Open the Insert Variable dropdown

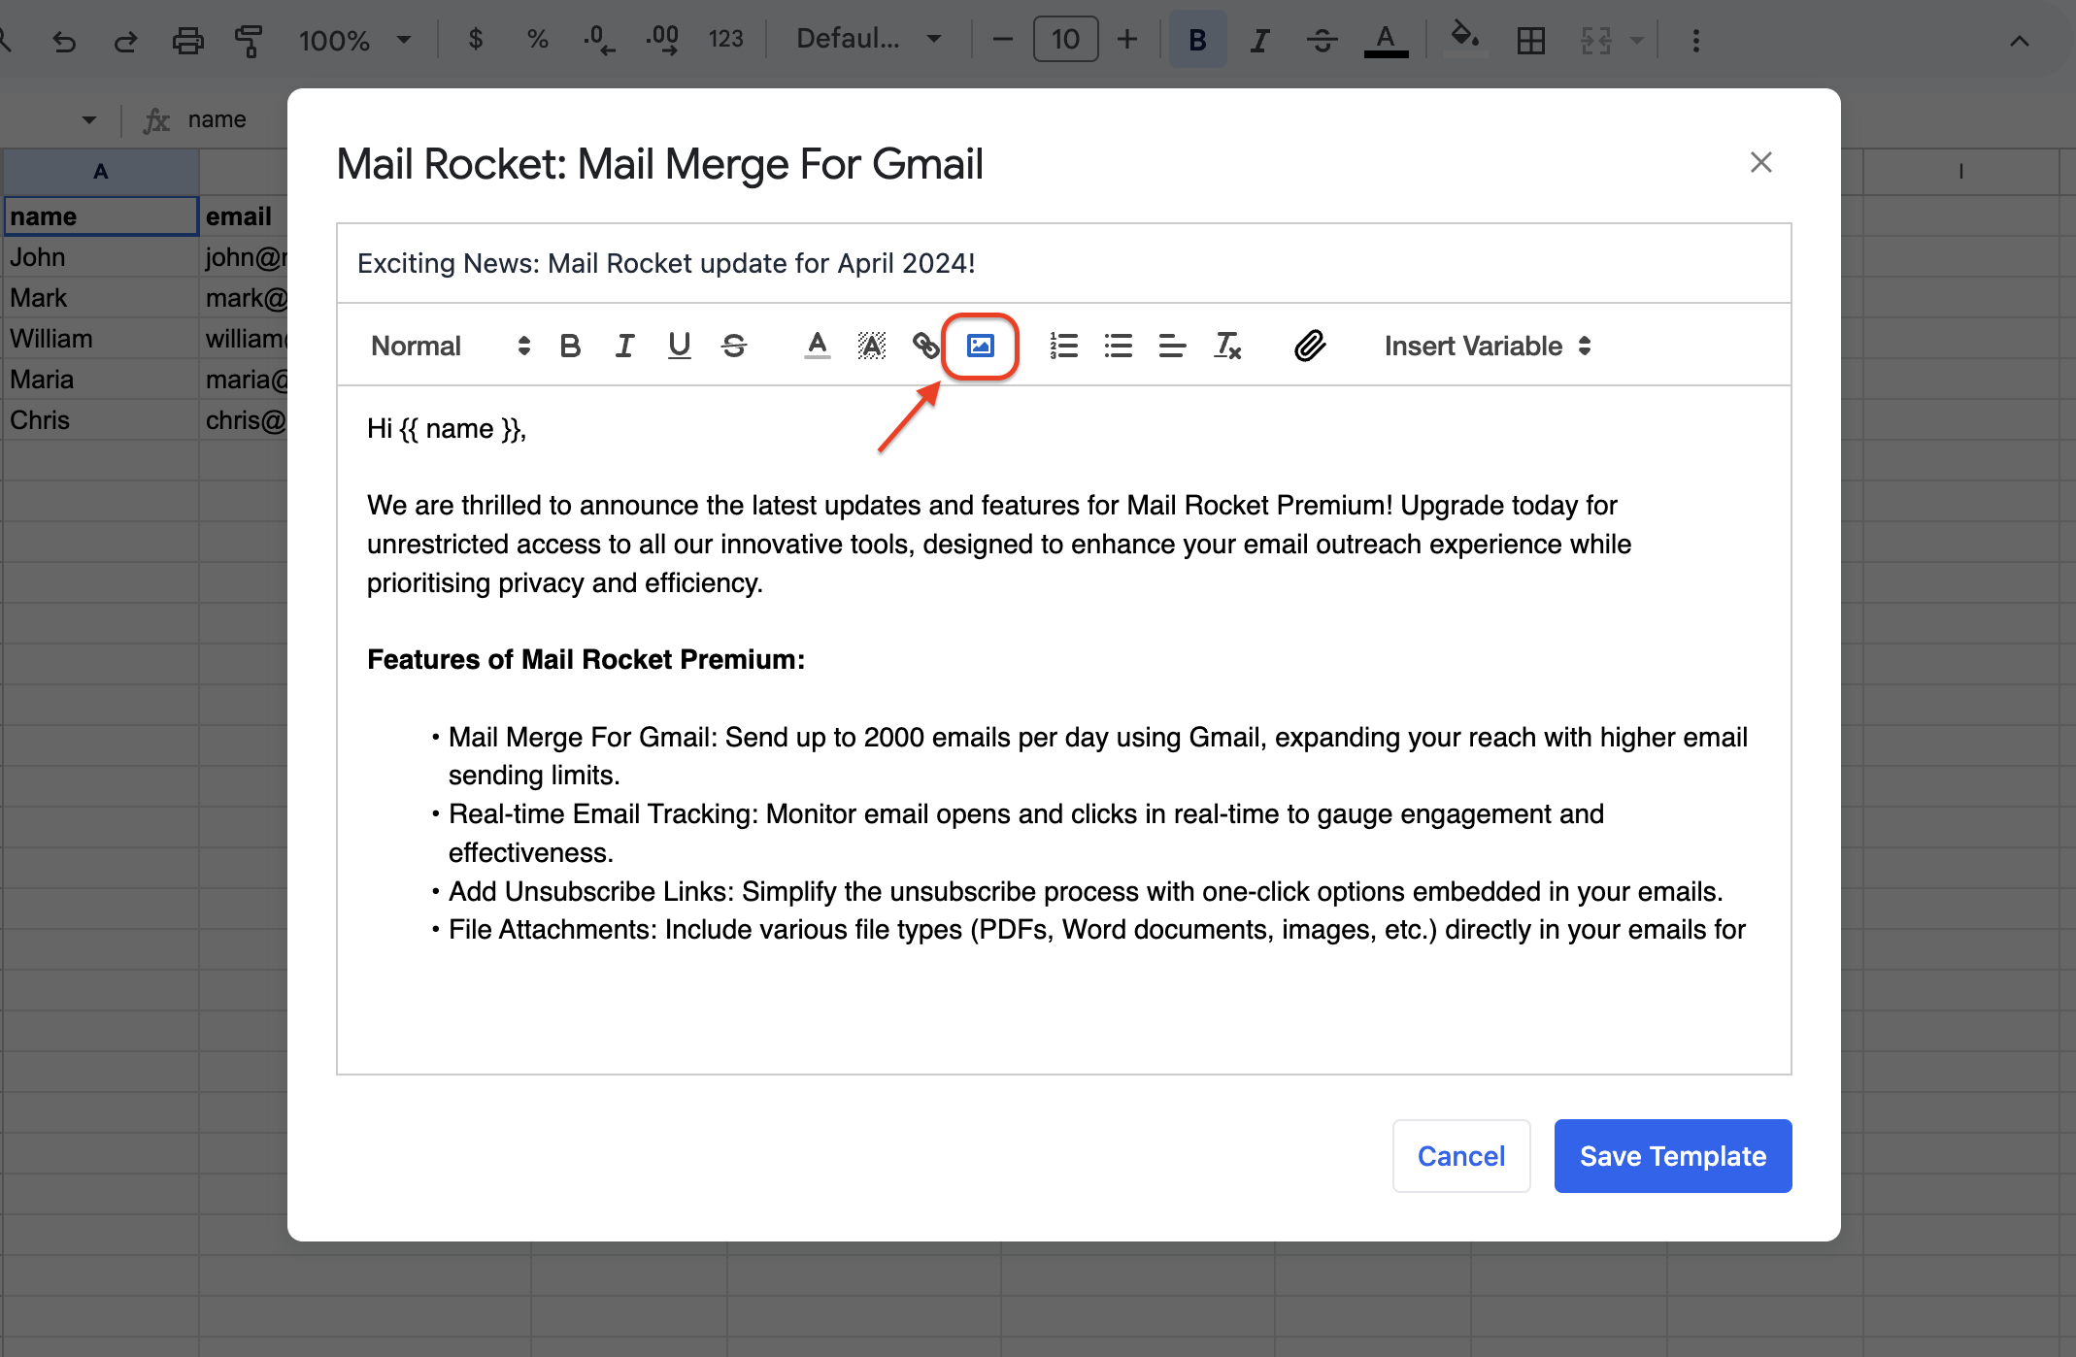[x=1487, y=346]
